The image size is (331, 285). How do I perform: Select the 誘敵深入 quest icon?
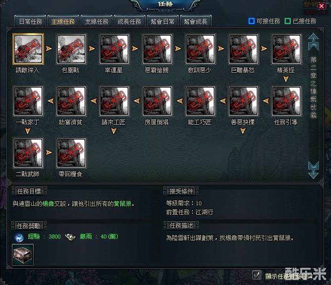click(28, 49)
